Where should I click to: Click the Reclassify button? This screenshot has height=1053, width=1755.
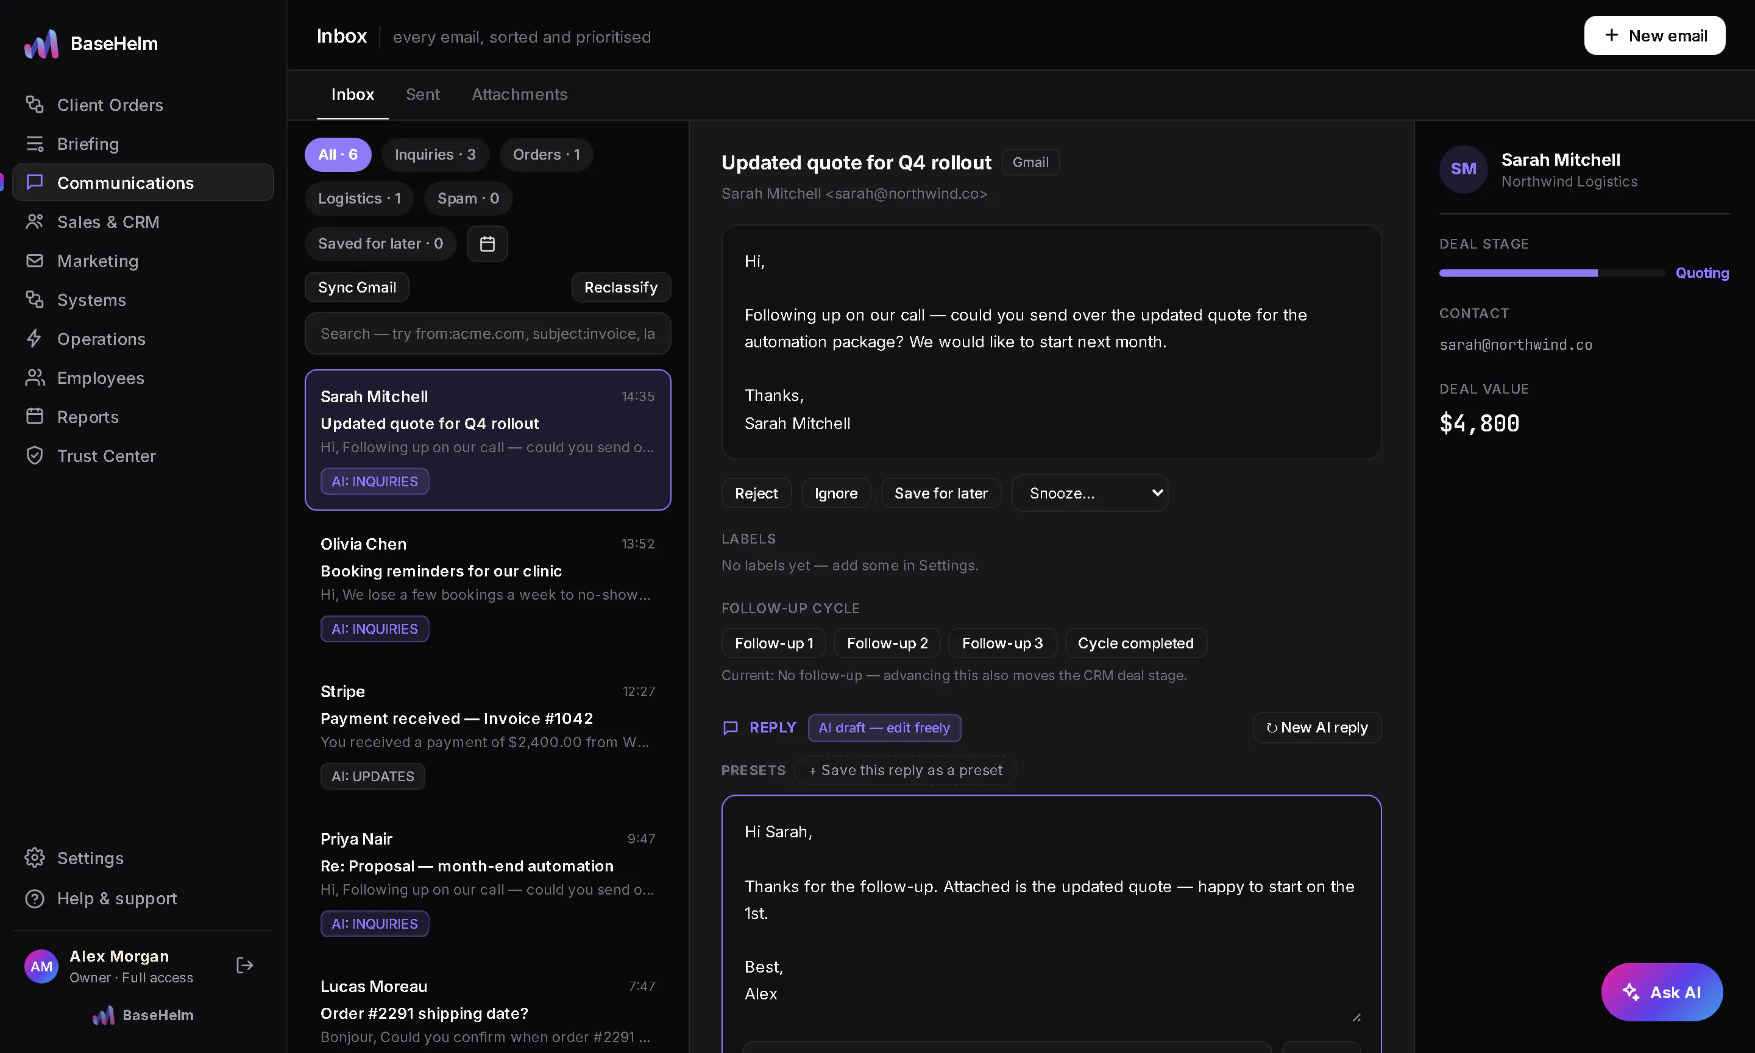click(621, 288)
